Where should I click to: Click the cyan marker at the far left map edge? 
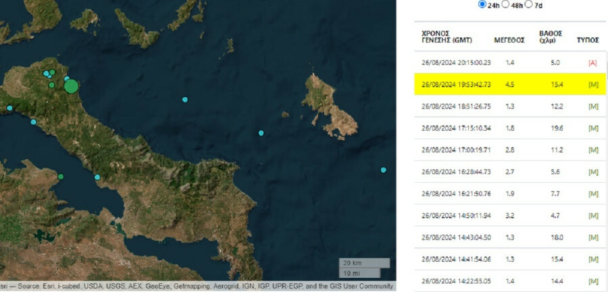click(x=9, y=108)
